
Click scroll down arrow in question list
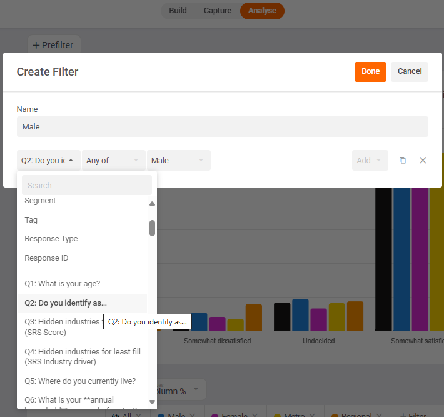coord(152,402)
